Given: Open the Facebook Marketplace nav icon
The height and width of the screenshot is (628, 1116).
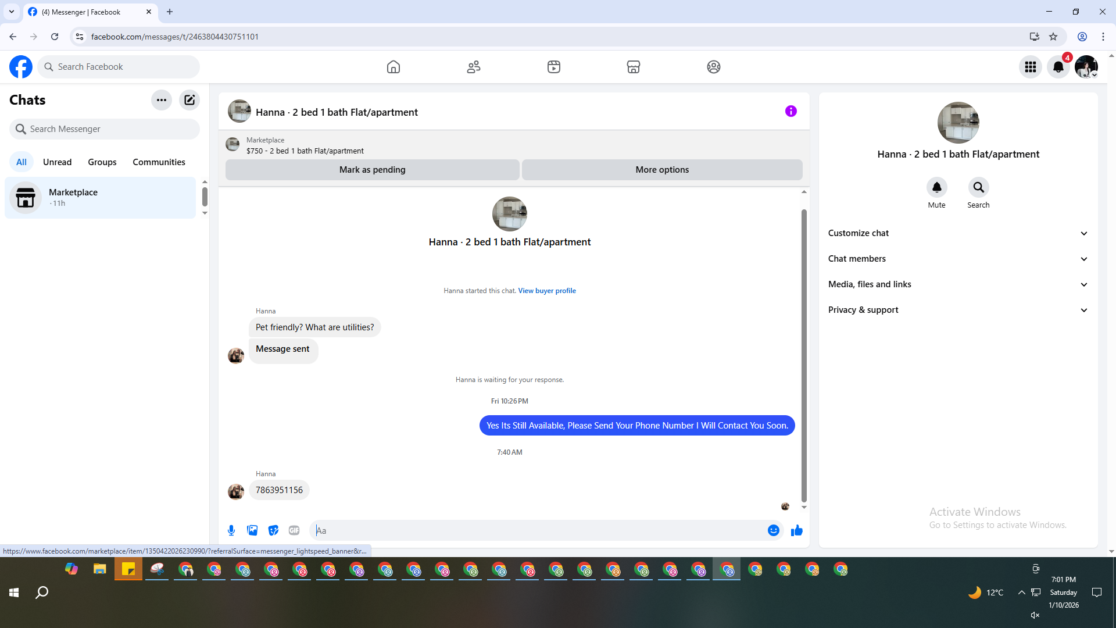Looking at the screenshot, I should pos(634,67).
